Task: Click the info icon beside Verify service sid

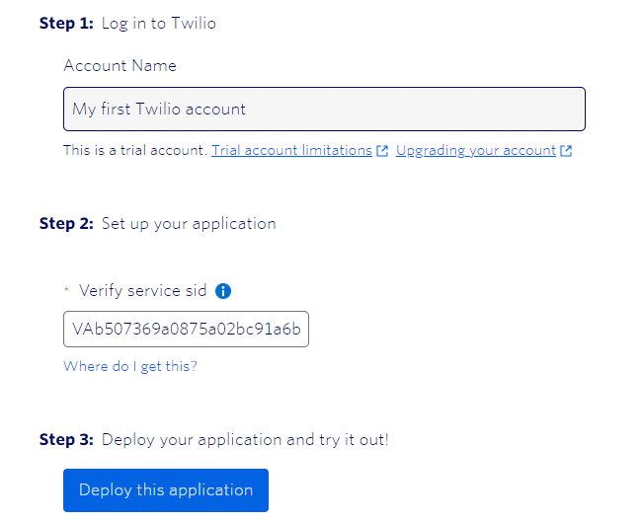Action: coord(223,291)
